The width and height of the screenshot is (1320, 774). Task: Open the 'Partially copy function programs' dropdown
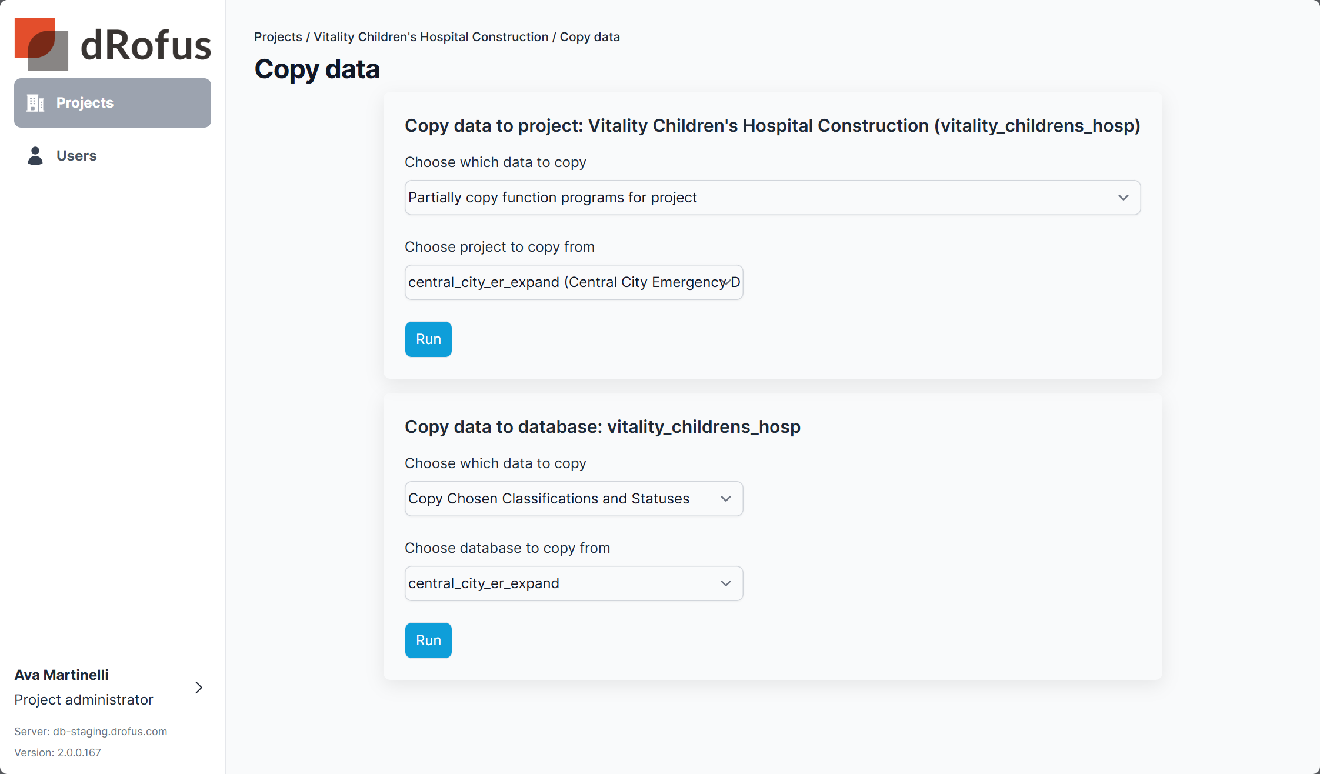(772, 198)
